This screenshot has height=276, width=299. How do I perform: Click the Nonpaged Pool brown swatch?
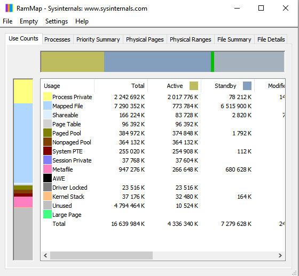48,142
